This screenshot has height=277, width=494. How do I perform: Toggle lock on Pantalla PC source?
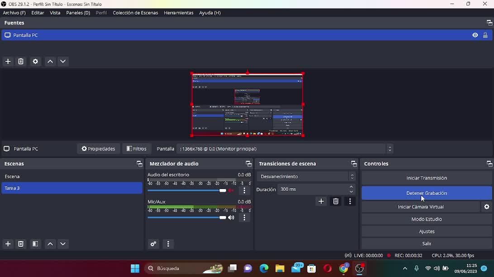coord(485,35)
